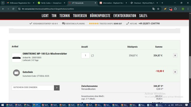Go back with the browser back arrow
The width and height of the screenshot is (191, 107).
tap(3, 9)
